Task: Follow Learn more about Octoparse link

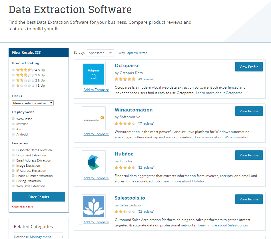Action: click(219, 93)
